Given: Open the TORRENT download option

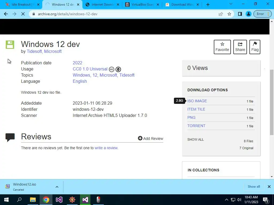Looking at the screenshot, I should click(x=196, y=126).
